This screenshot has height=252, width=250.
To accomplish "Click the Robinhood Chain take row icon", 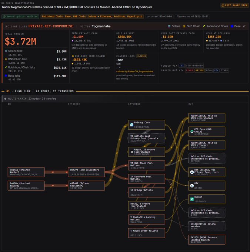I will pos(6,67).
